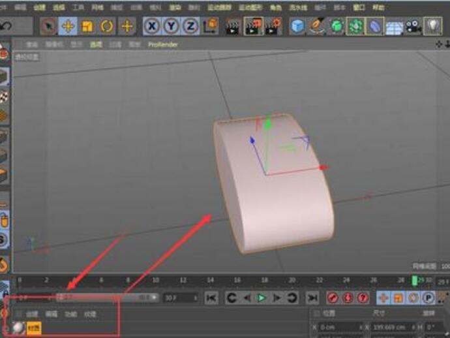Click the green timeline playhead marker

click(414, 281)
